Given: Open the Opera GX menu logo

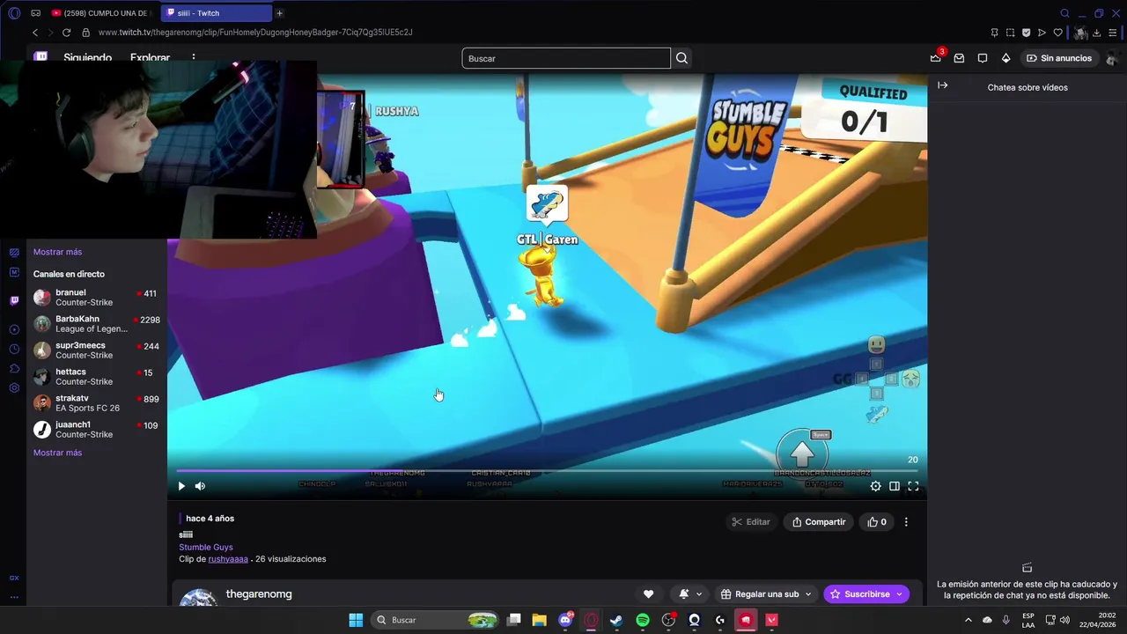Looking at the screenshot, I should tap(14, 13).
